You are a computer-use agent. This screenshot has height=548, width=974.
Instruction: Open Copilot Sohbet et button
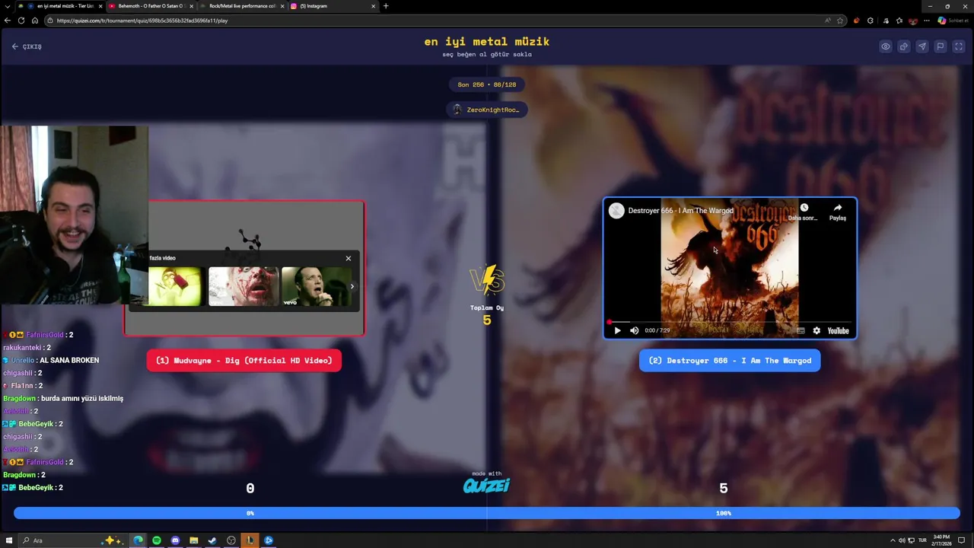point(953,21)
